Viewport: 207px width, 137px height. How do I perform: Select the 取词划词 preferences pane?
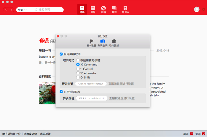click(x=102, y=43)
